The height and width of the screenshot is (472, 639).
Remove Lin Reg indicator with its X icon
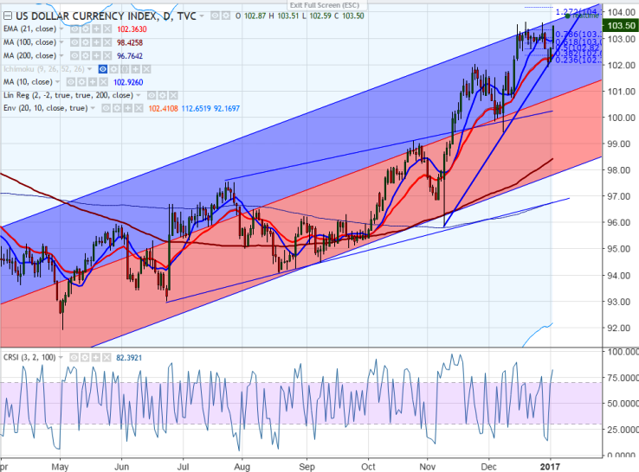point(173,96)
